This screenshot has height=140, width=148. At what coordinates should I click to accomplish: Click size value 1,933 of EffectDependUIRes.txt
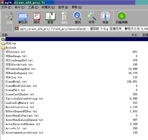click(x=133, y=111)
